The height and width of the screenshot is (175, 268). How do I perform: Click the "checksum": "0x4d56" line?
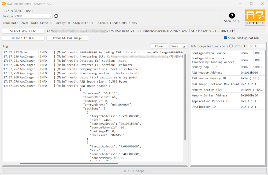point(107,135)
